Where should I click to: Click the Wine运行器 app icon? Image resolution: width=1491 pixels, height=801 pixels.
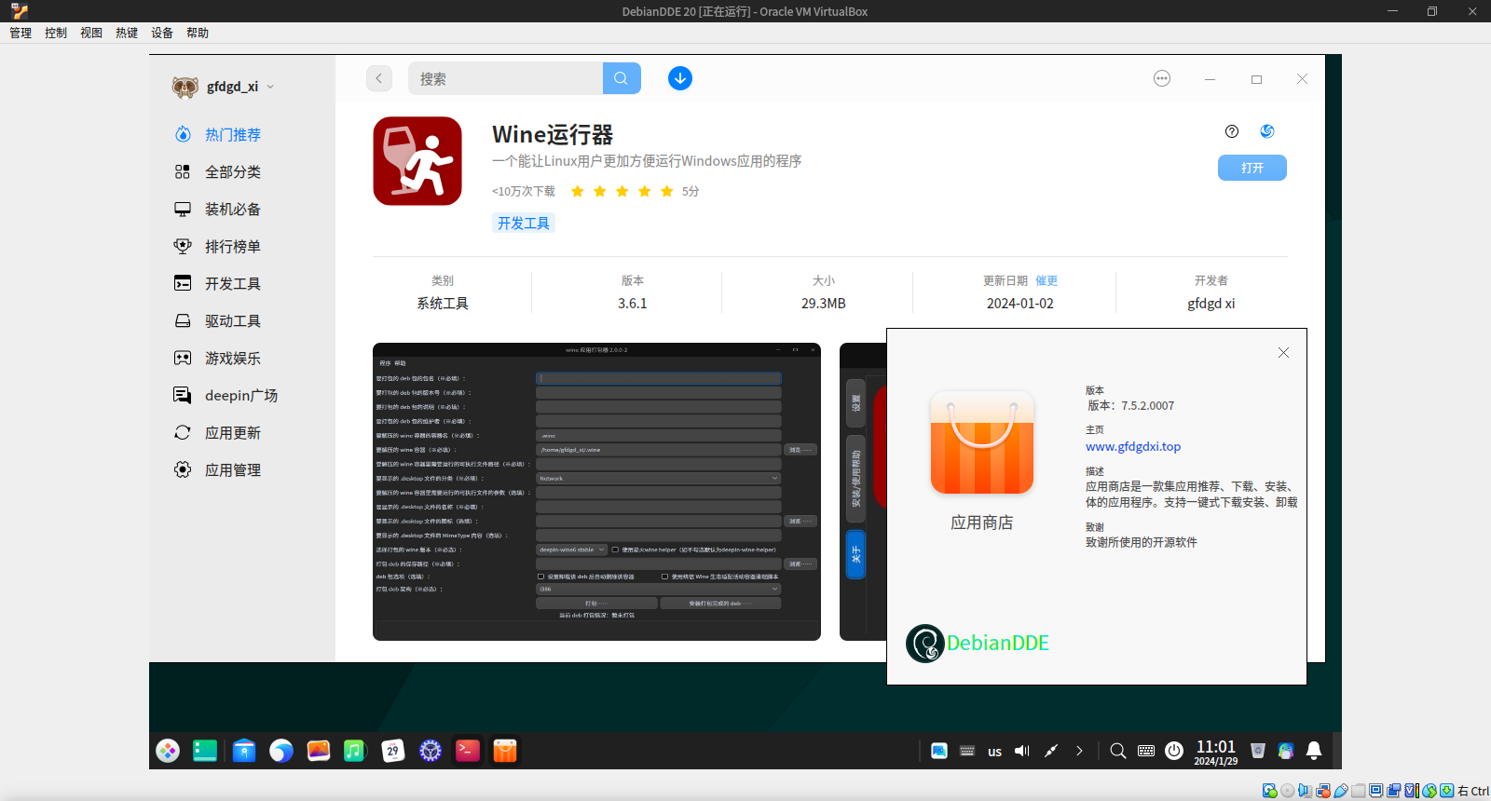click(x=417, y=161)
